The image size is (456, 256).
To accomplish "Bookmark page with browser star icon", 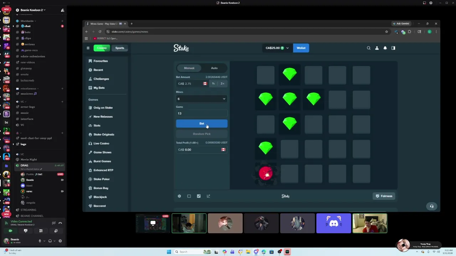I will [387, 32].
